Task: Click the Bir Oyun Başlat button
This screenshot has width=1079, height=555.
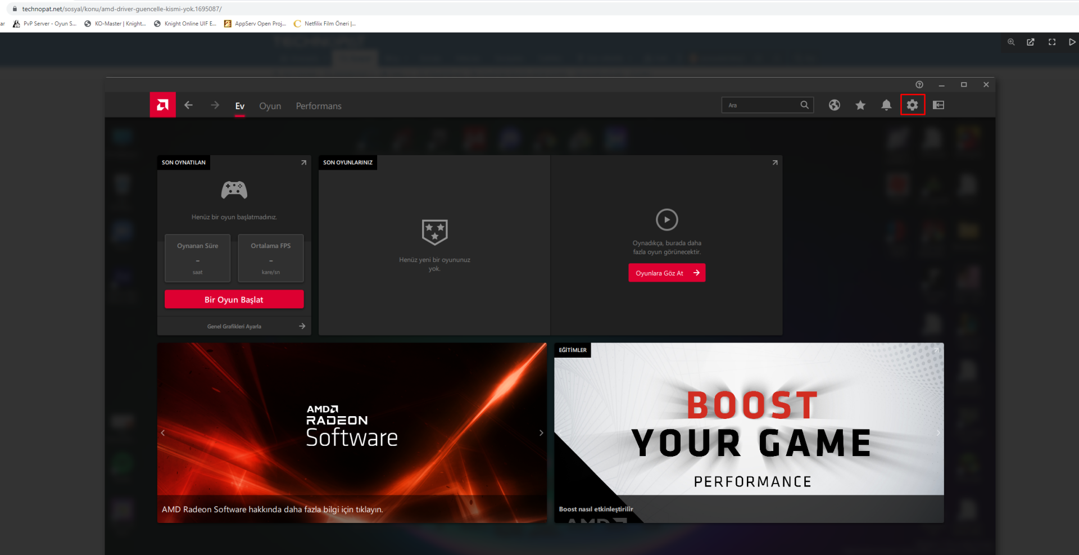Action: click(234, 300)
